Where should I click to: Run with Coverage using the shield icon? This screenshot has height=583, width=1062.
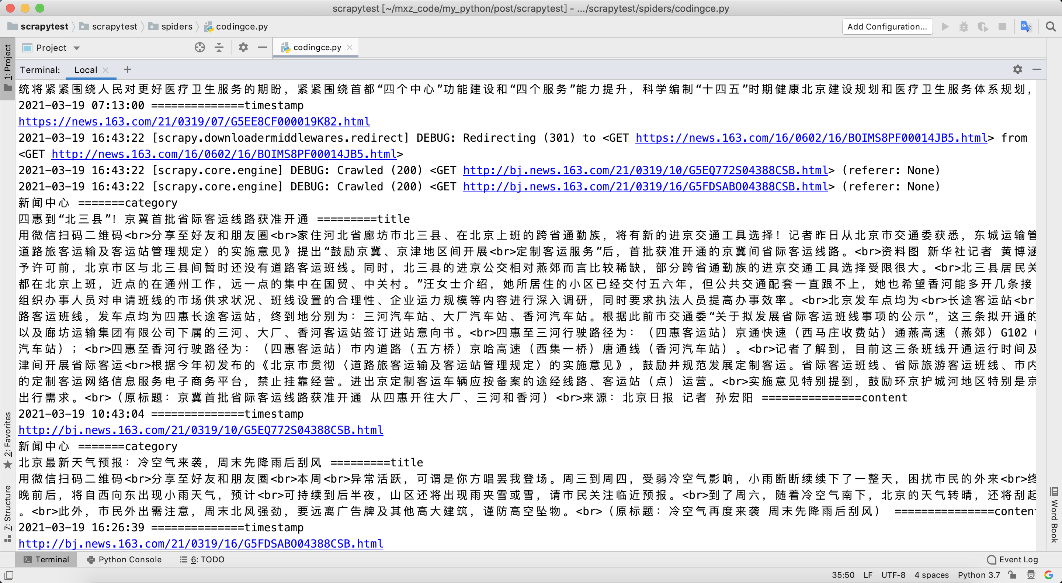pyautogui.click(x=983, y=27)
